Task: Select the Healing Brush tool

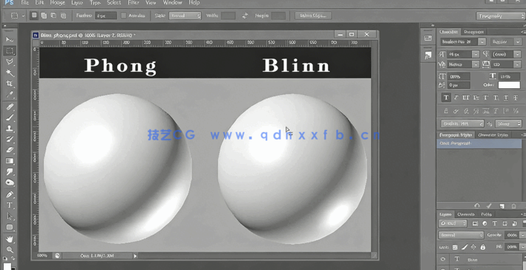Action: (10, 107)
